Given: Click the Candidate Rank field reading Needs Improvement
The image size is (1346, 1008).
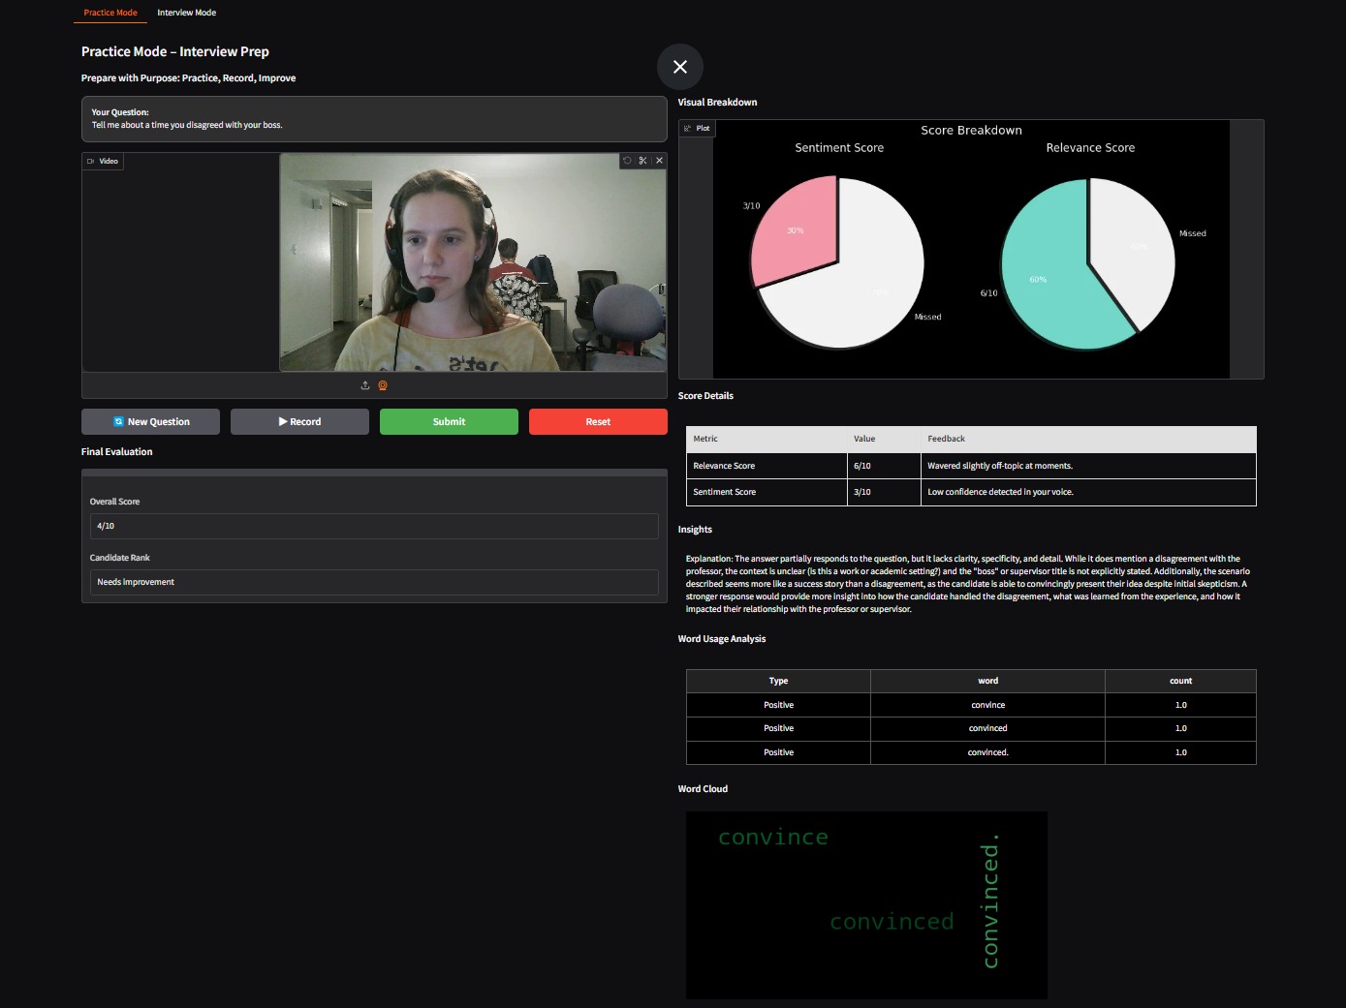Looking at the screenshot, I should tap(374, 582).
